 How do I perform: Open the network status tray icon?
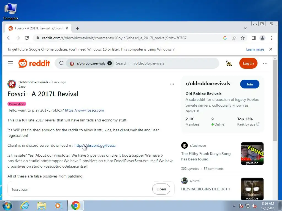(248, 206)
